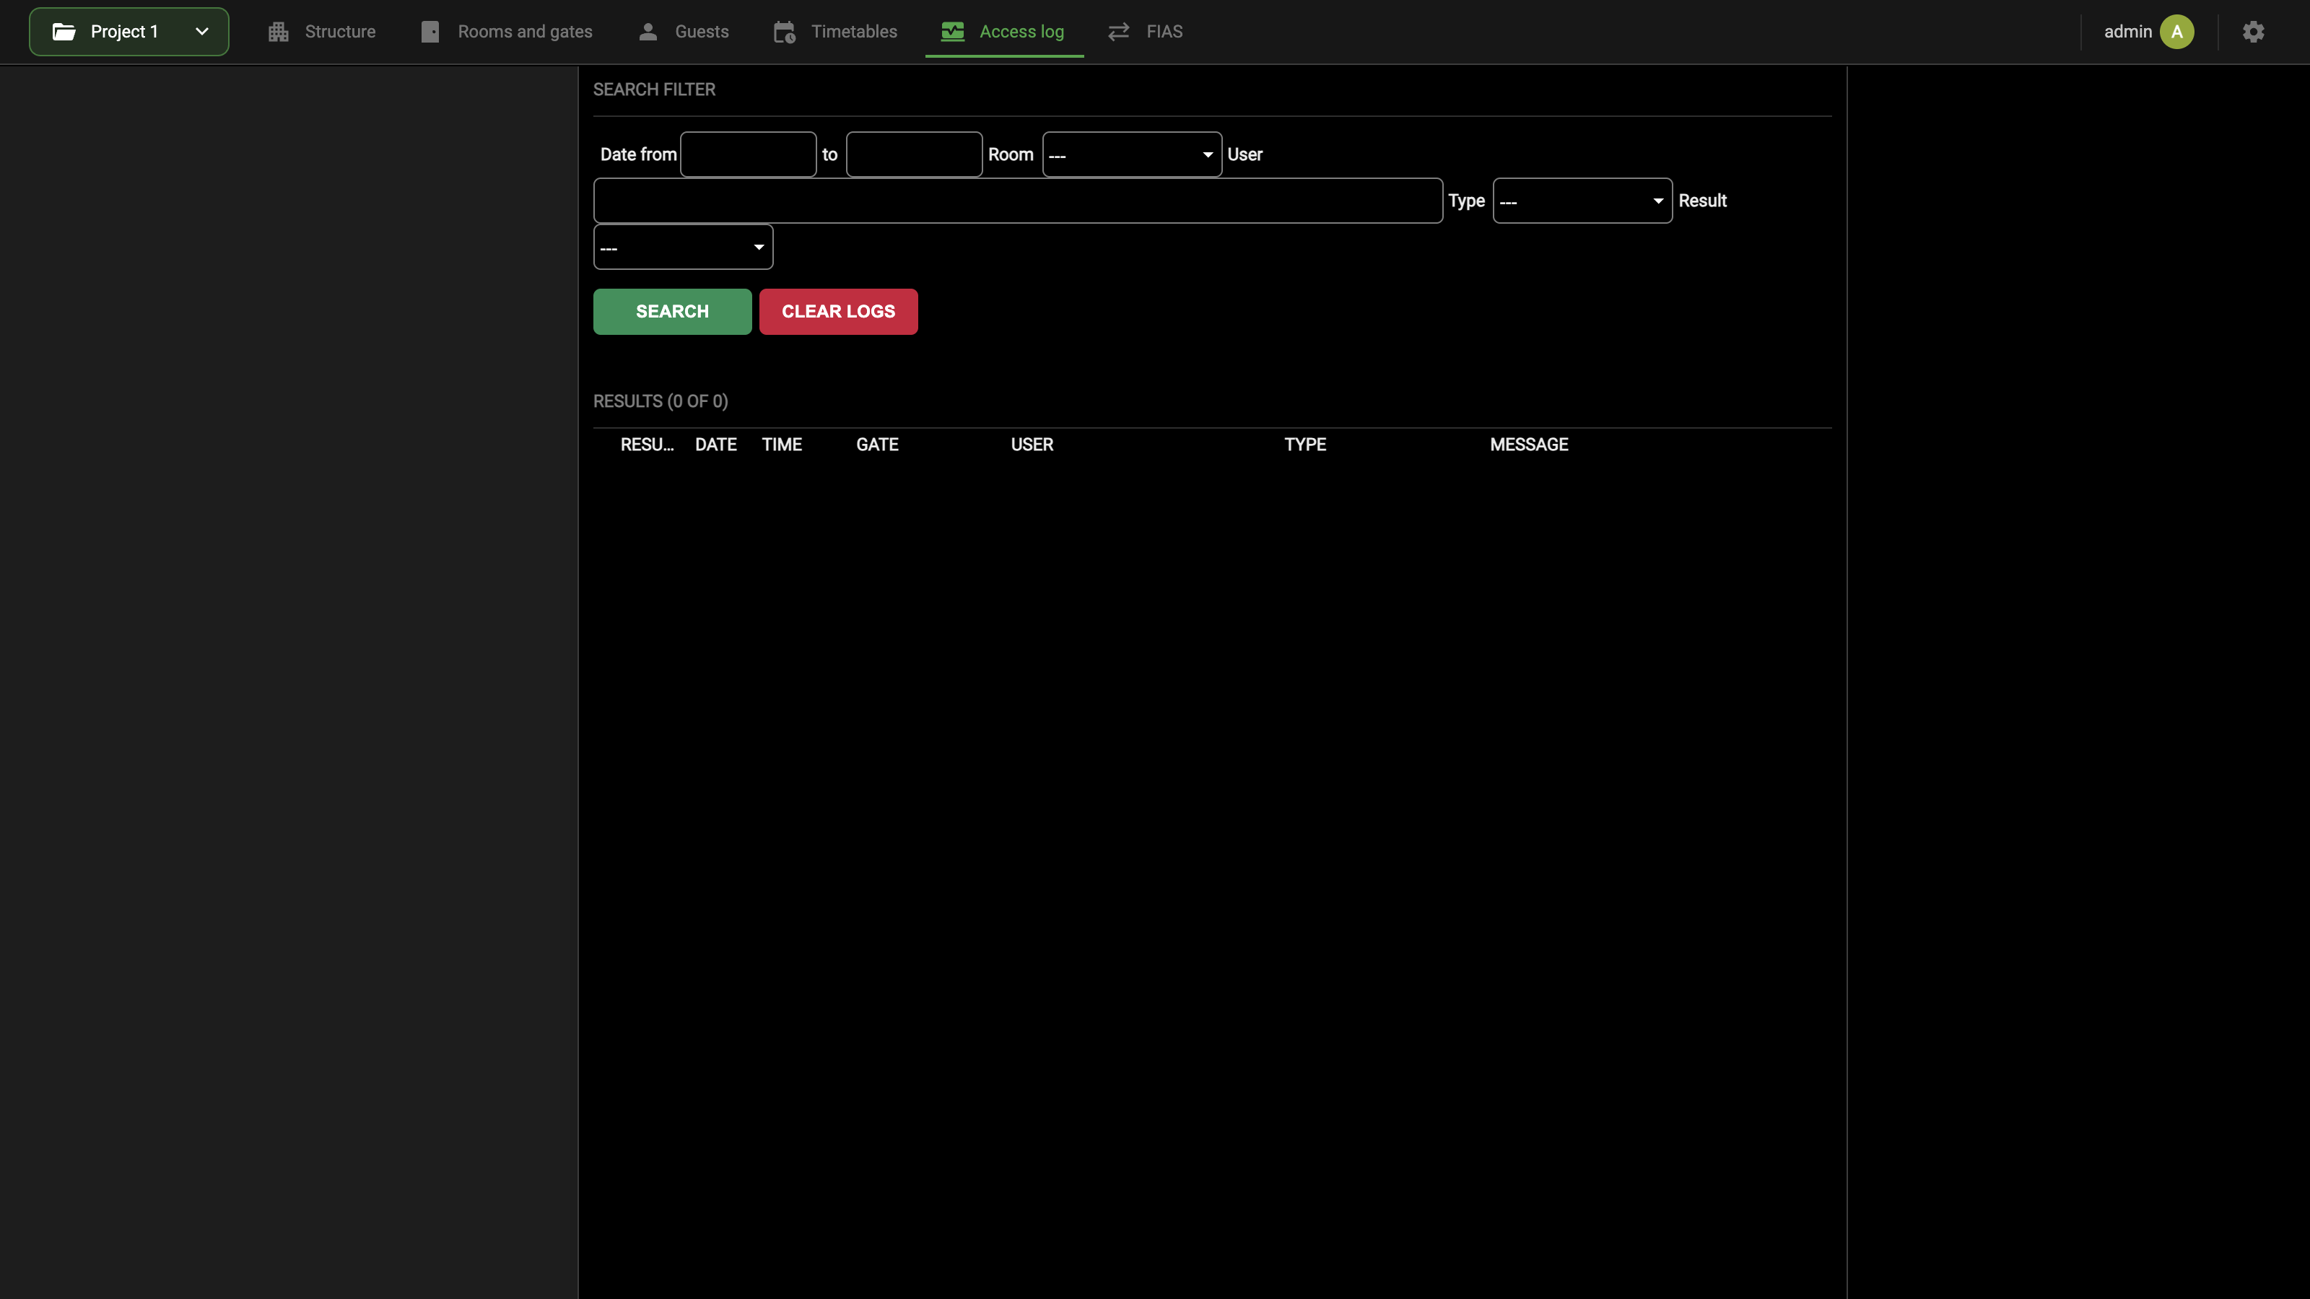Click the Guests person icon
This screenshot has height=1299, width=2310.
tap(648, 32)
